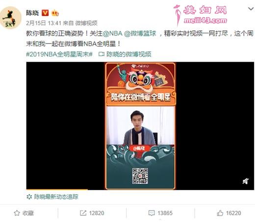Unmute the video with the speaker icon

tap(246, 181)
